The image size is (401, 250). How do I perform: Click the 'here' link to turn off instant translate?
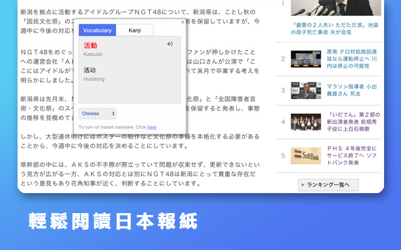(152, 127)
